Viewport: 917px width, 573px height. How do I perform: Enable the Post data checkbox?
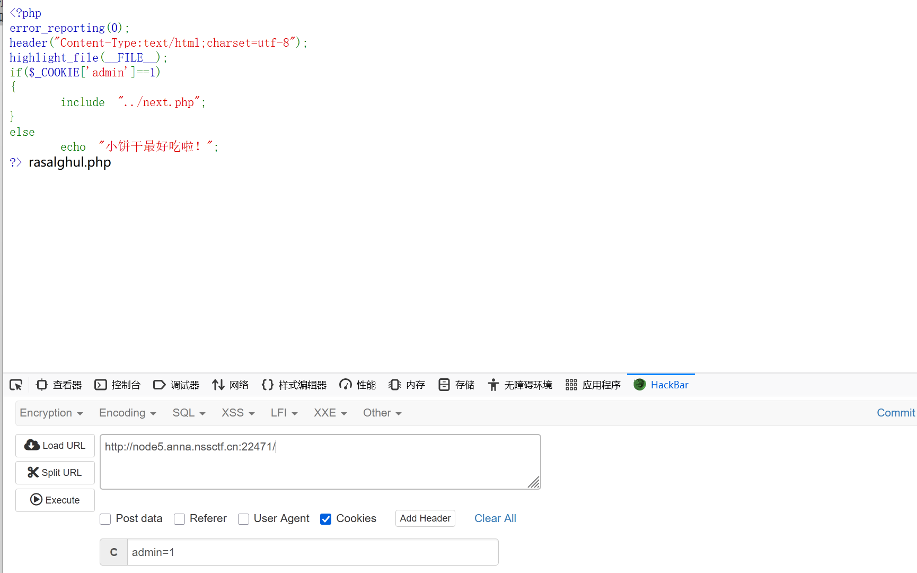pyautogui.click(x=105, y=519)
